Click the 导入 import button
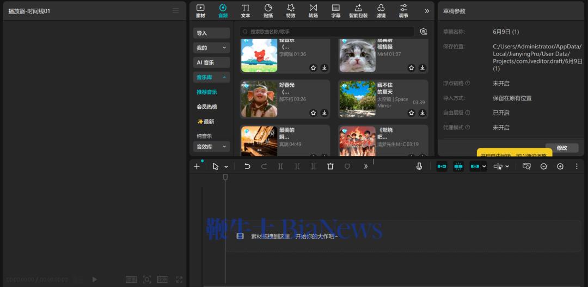Image resolution: width=588 pixels, height=287 pixels. [x=211, y=33]
